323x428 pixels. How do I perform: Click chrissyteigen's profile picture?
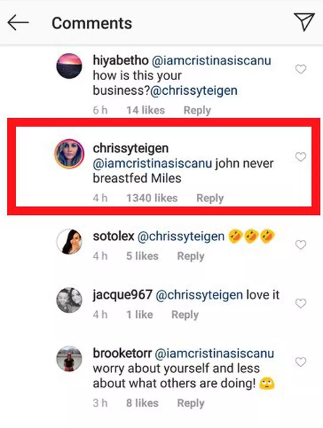pos(68,154)
